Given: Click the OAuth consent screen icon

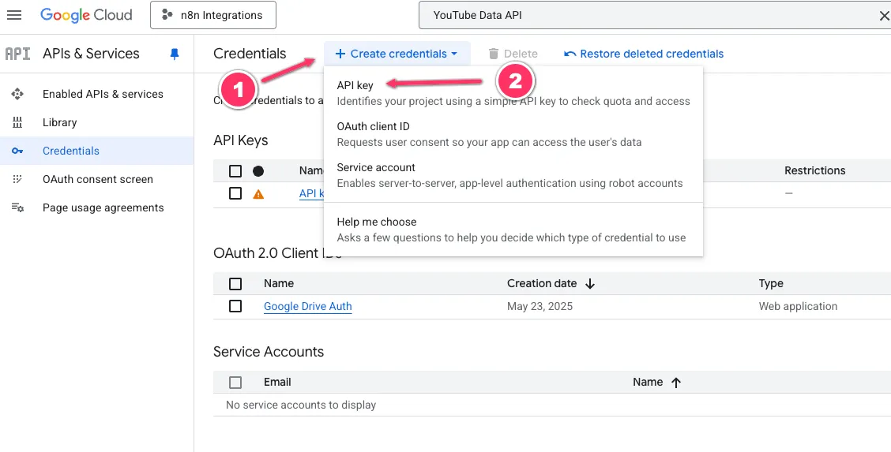Looking at the screenshot, I should 17,179.
